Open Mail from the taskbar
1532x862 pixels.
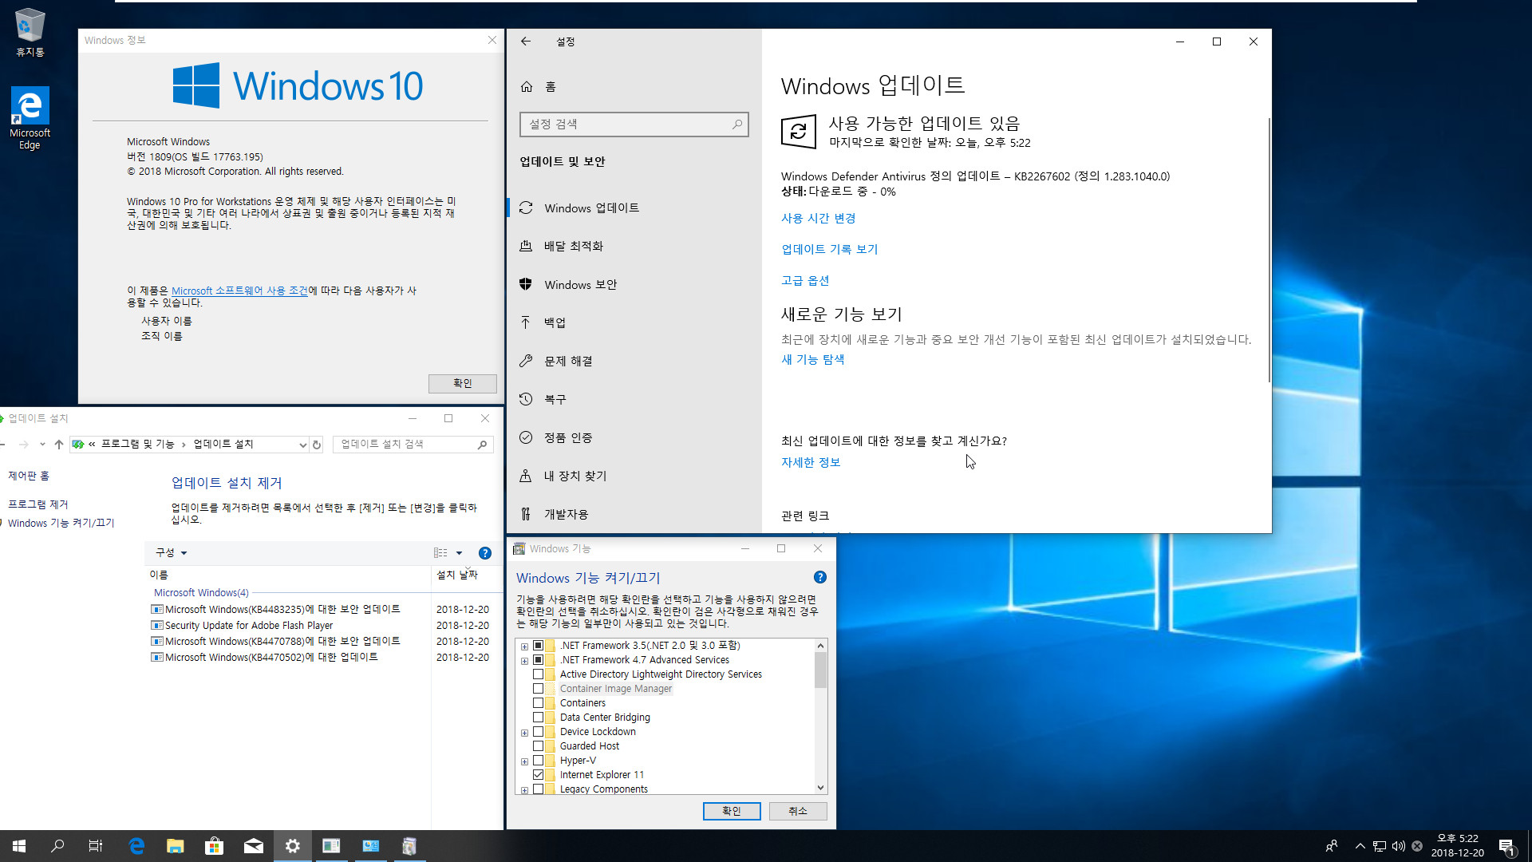[253, 846]
